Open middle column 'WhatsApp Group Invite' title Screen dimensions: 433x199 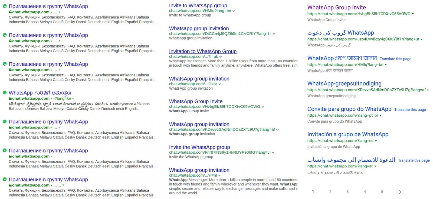tap(196, 101)
